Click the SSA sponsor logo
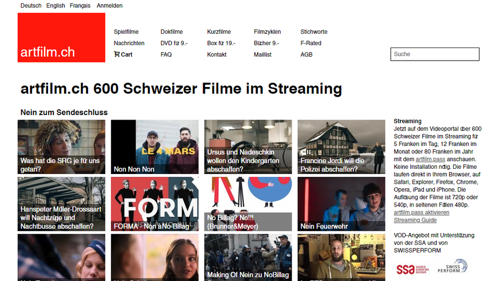This screenshot has height=281, width=500. [x=412, y=269]
